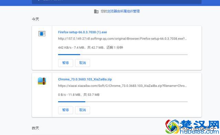Cancel the Chrome zip download
220x135 pixels.
tap(82, 110)
